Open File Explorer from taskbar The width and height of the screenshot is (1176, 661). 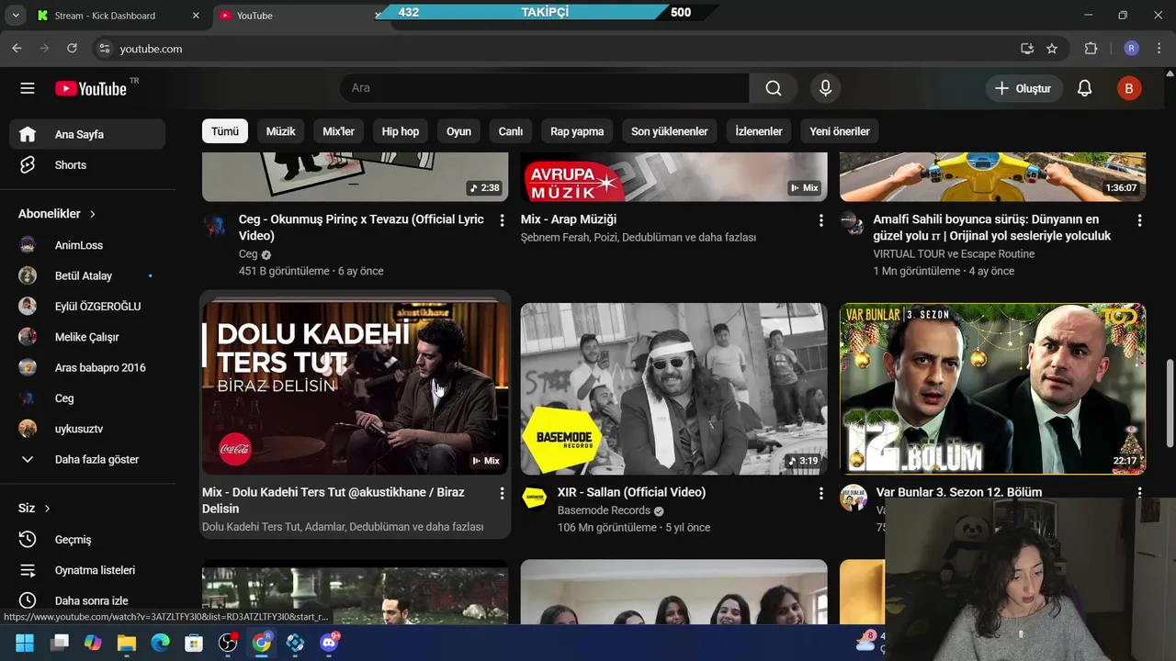pyautogui.click(x=126, y=643)
